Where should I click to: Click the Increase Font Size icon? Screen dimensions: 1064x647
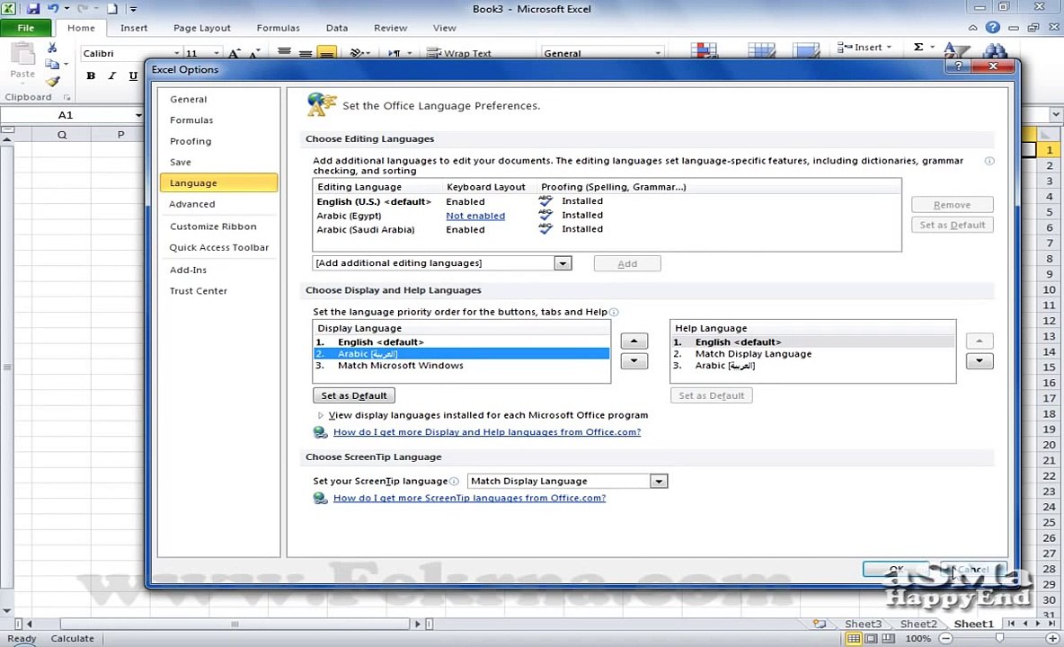(235, 53)
